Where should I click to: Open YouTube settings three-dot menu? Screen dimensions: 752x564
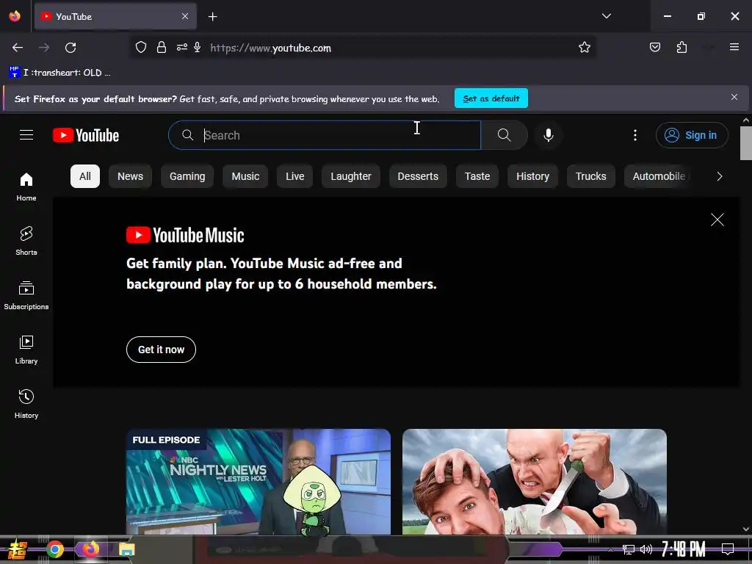pyautogui.click(x=635, y=135)
